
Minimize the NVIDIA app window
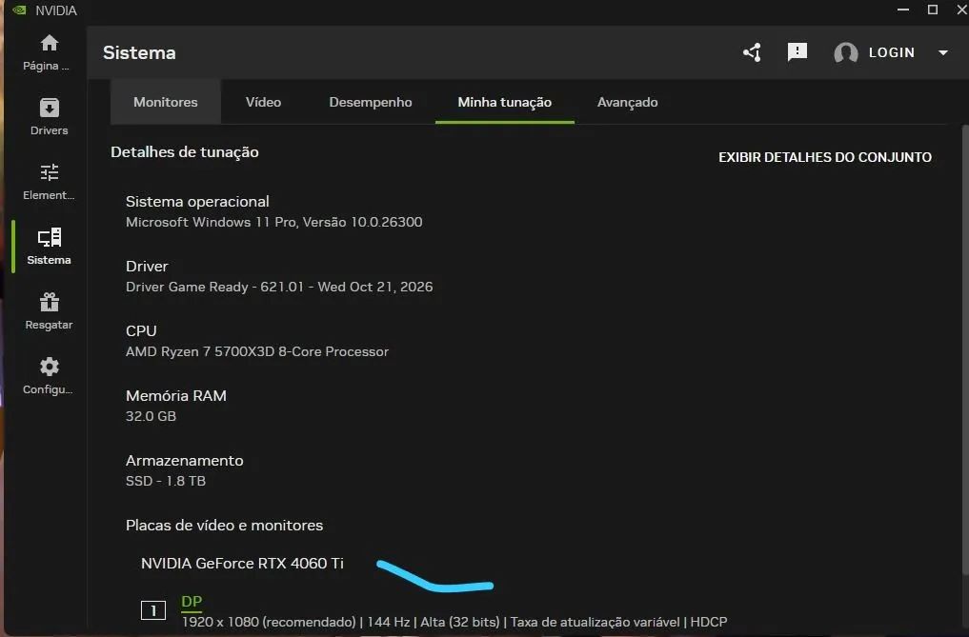point(903,10)
